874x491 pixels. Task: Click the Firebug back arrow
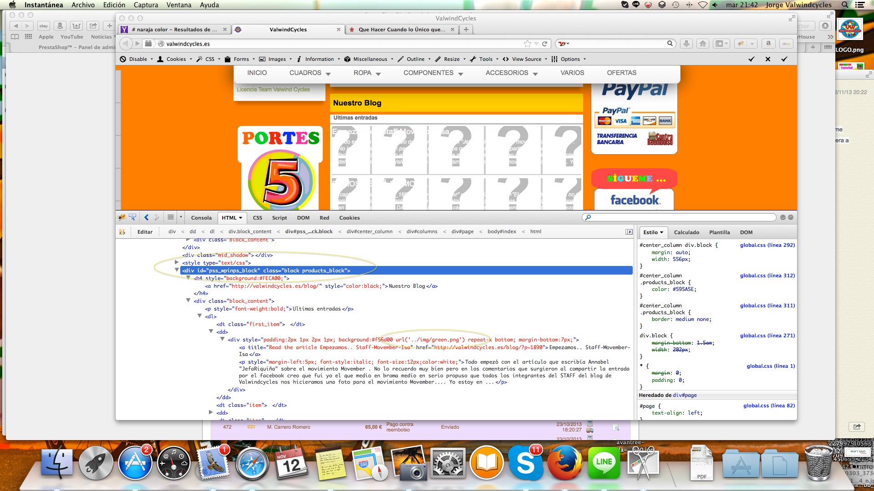[147, 217]
